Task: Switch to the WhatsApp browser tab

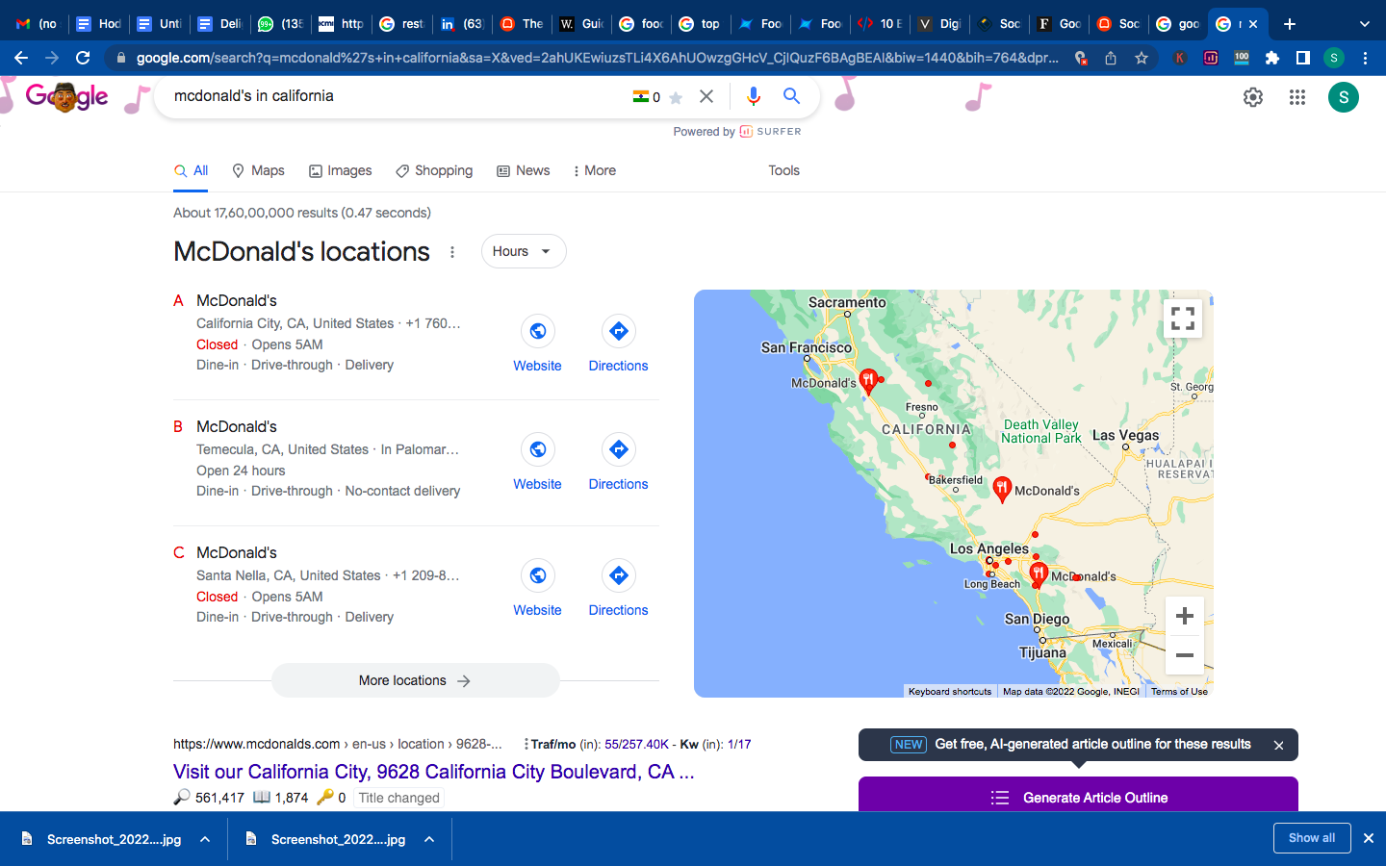Action: click(281, 24)
